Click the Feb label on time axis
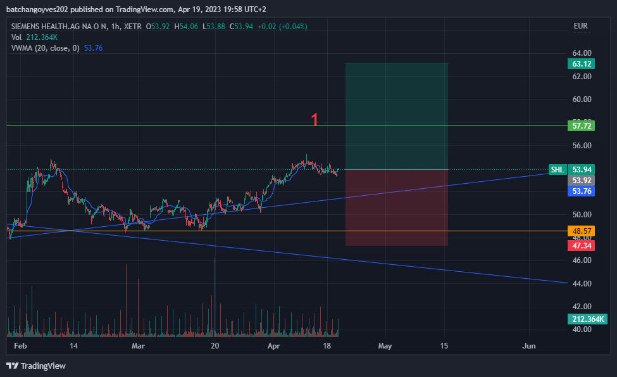The image size is (617, 377). click(x=20, y=346)
